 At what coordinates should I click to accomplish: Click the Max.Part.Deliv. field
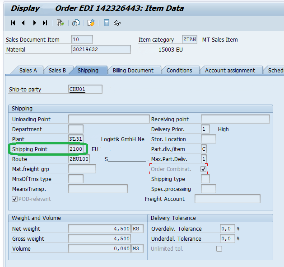click(x=204, y=159)
